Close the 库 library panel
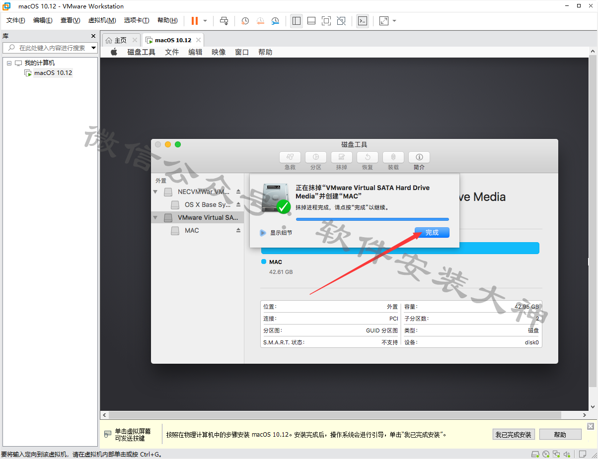Screen dimensions: 598x459 click(93, 36)
